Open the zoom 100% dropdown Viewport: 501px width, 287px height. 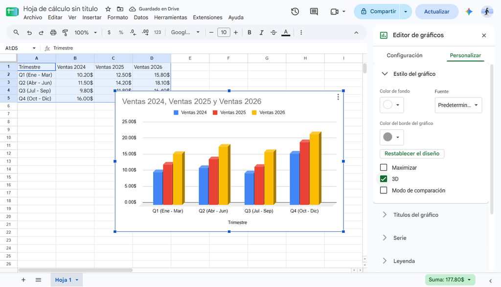click(85, 32)
